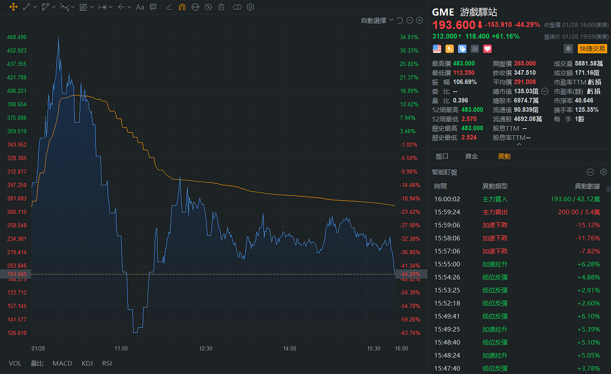611x374 pixels.
Task: Open the info circle beside 總市值
Action: pyautogui.click(x=545, y=91)
